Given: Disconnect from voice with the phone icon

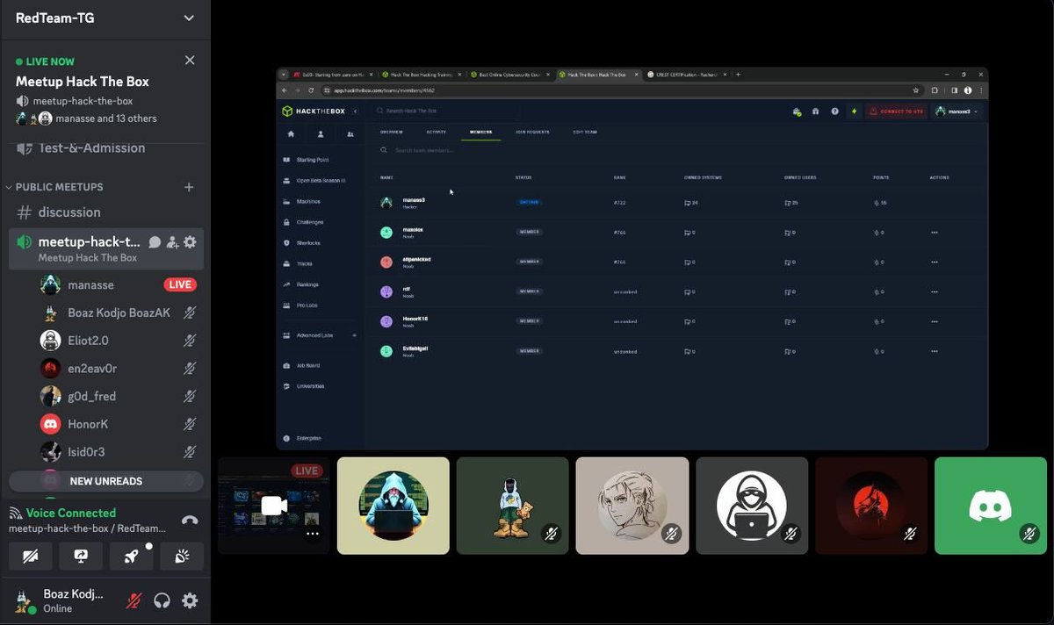Looking at the screenshot, I should (x=189, y=521).
